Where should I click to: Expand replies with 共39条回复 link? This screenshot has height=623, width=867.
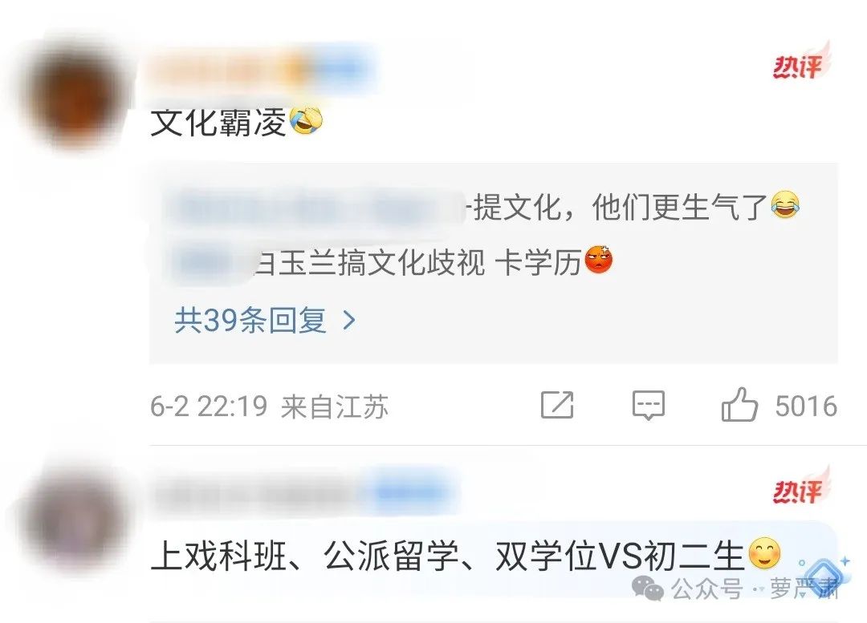point(250,320)
